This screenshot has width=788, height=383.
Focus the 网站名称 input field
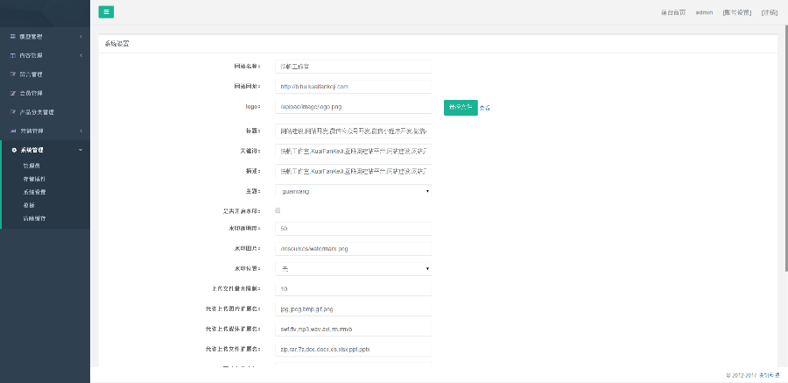tap(354, 67)
